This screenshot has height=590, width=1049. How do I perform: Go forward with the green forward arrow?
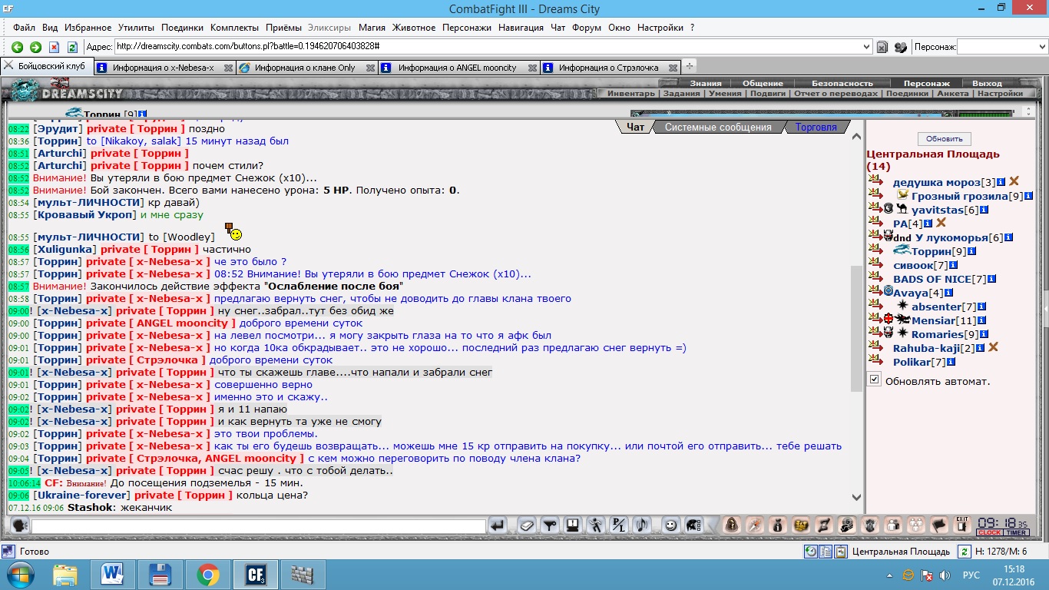point(35,47)
